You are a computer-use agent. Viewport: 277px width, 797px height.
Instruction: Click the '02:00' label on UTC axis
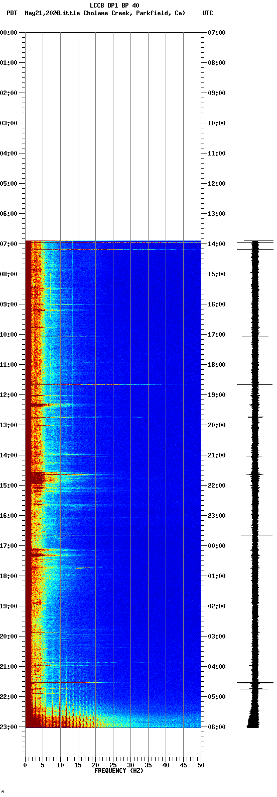tap(216, 606)
